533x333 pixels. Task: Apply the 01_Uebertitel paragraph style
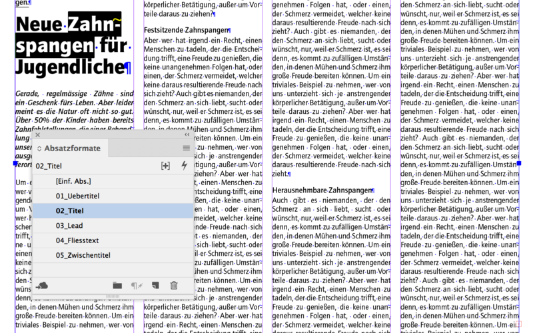click(113, 196)
